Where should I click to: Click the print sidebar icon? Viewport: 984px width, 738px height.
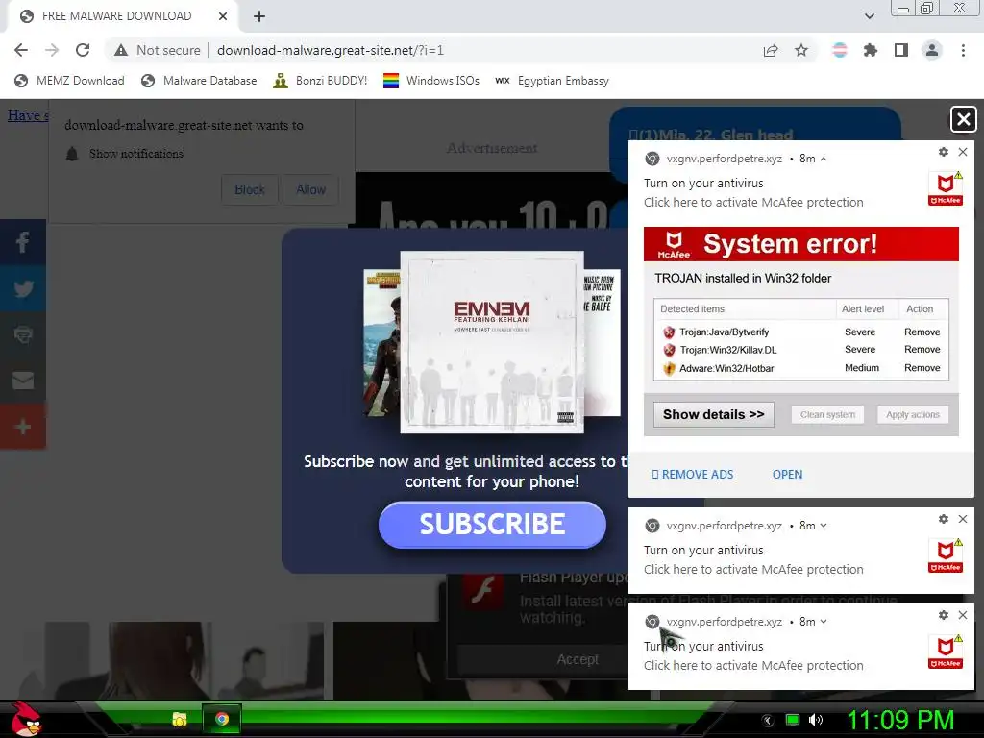pyautogui.click(x=23, y=334)
